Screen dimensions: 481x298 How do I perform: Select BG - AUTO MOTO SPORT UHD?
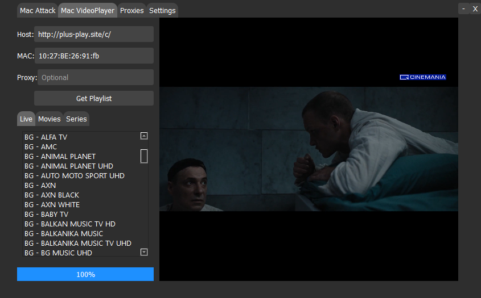coord(81,175)
